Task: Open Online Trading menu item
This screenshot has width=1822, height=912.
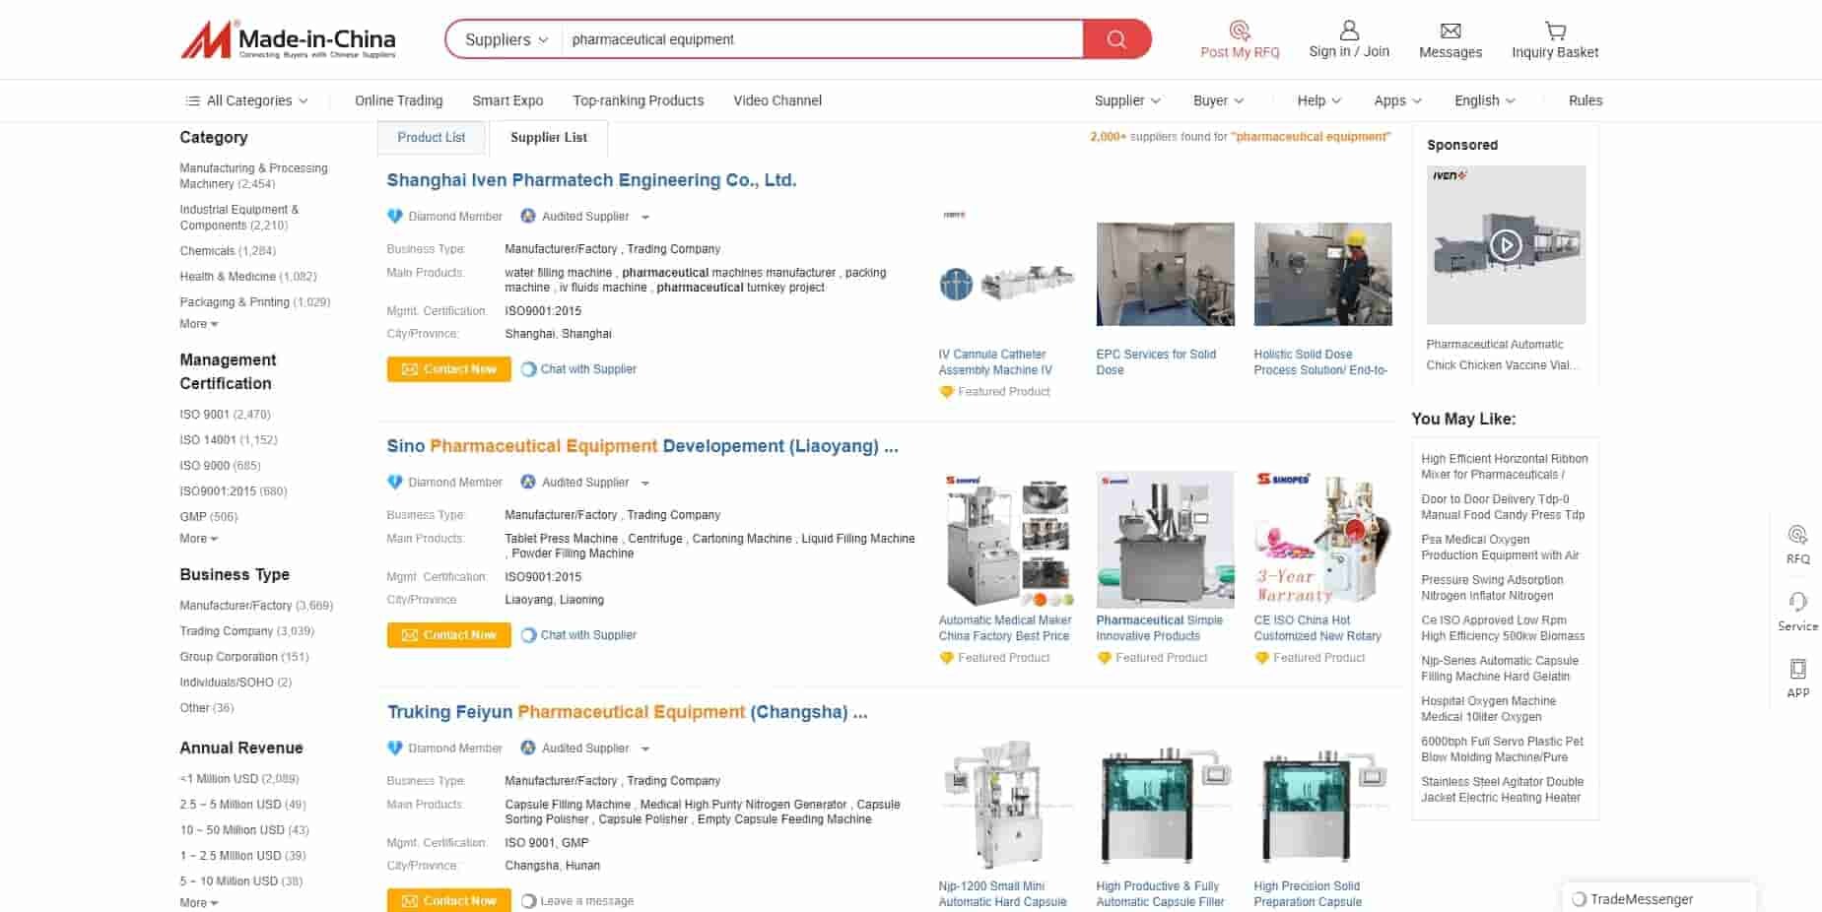Action: [x=398, y=100]
